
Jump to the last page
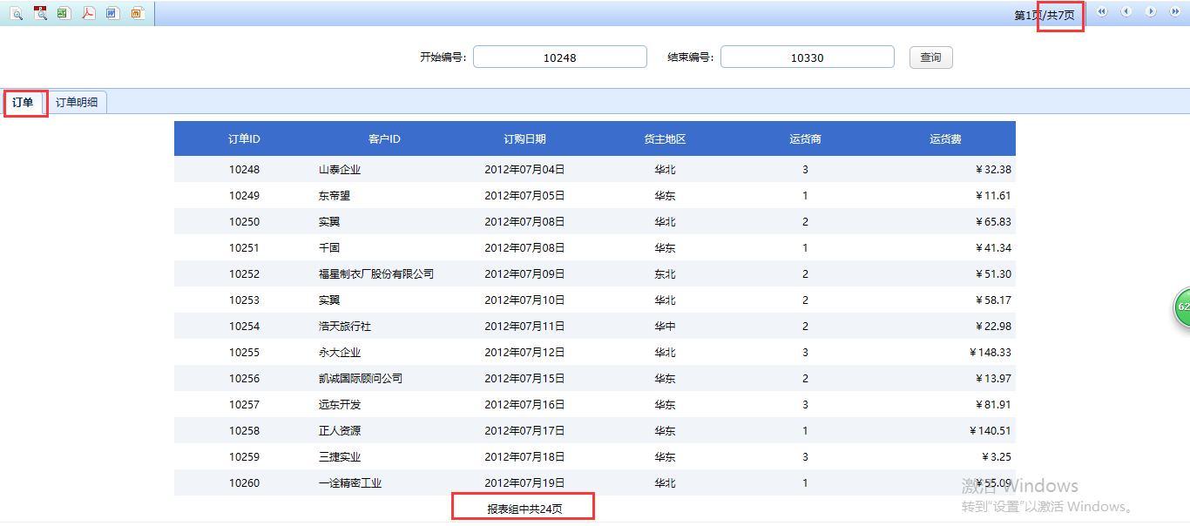(1175, 12)
